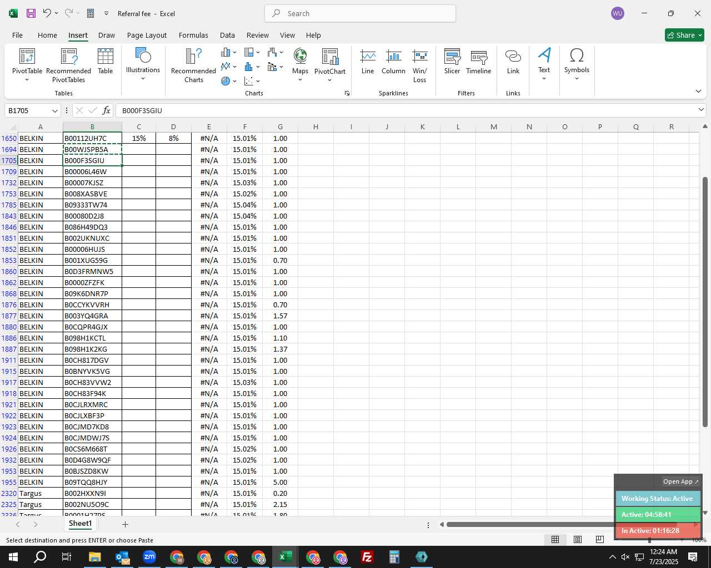
Task: Switch to the Review tab
Action: tap(258, 35)
